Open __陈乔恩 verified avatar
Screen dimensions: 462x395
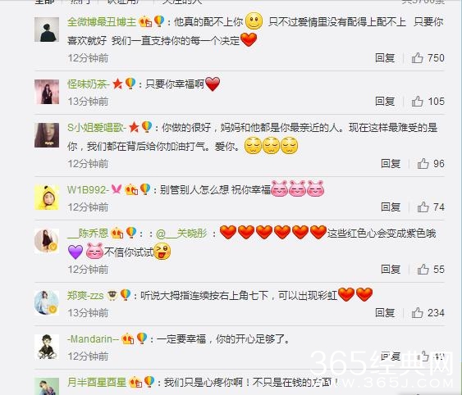pyautogui.click(x=47, y=241)
